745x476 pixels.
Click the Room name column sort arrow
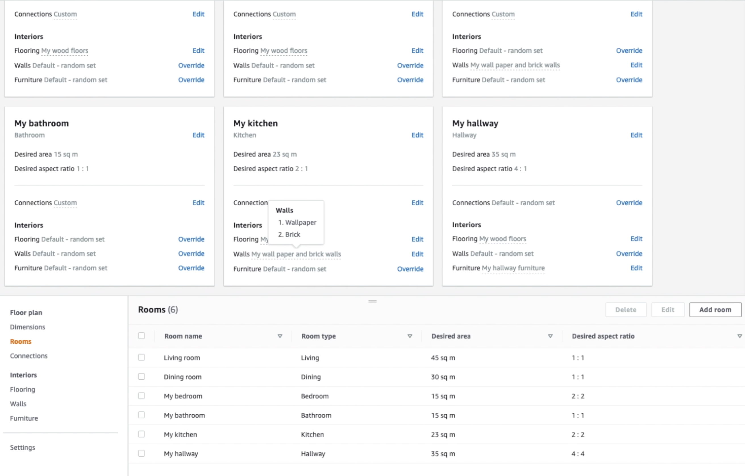[x=280, y=336]
